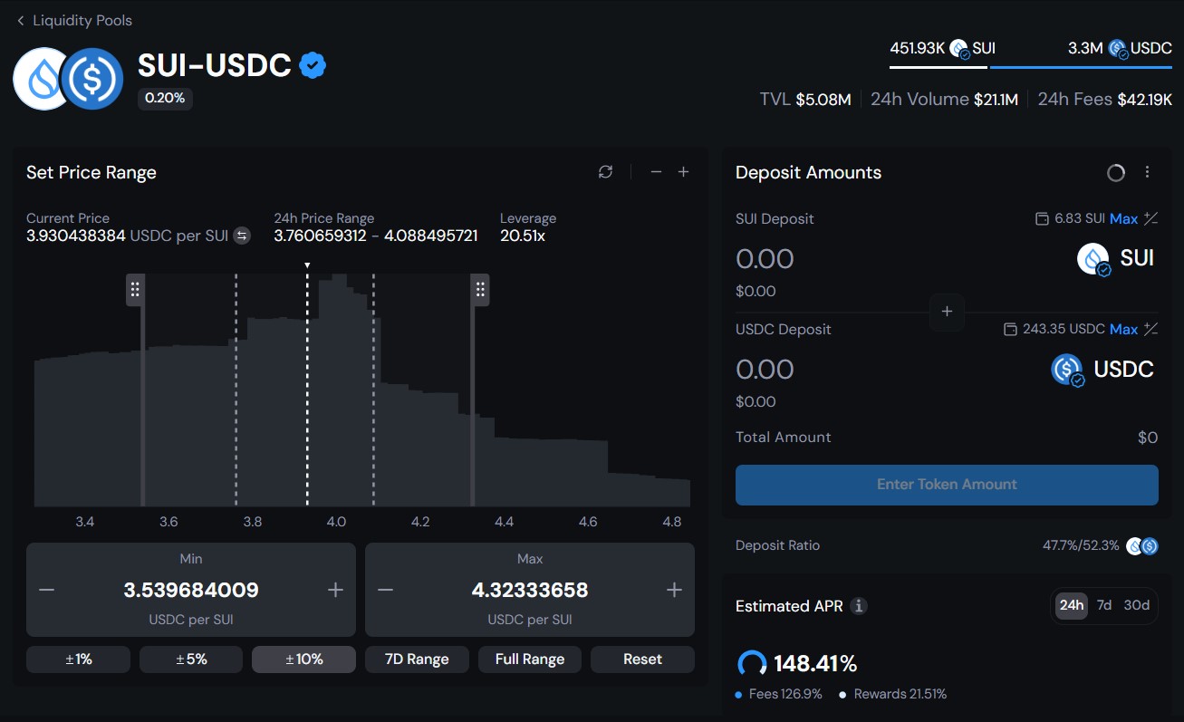Click the percentage icon beside SUI Max
Screen dimensions: 1184x722
click(1151, 218)
